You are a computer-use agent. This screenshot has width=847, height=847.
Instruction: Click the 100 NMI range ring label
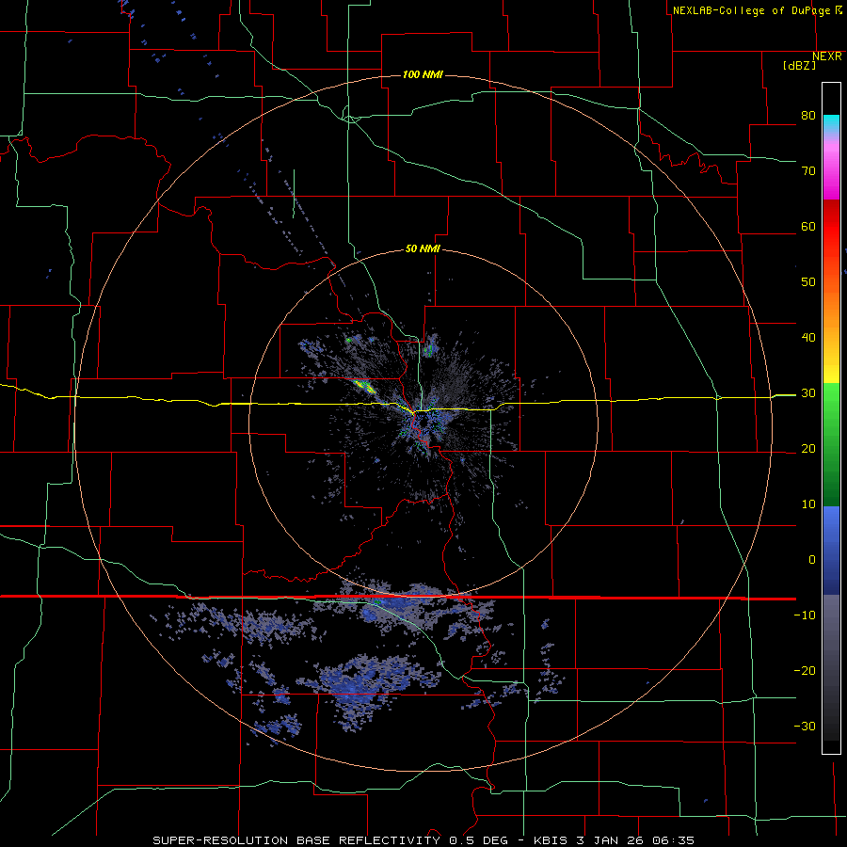coord(423,74)
